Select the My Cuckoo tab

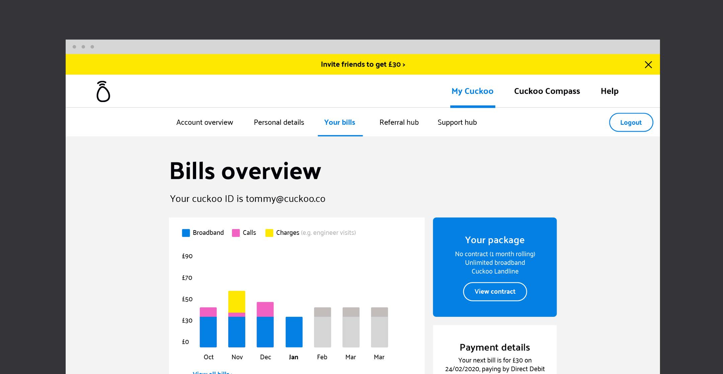point(472,91)
